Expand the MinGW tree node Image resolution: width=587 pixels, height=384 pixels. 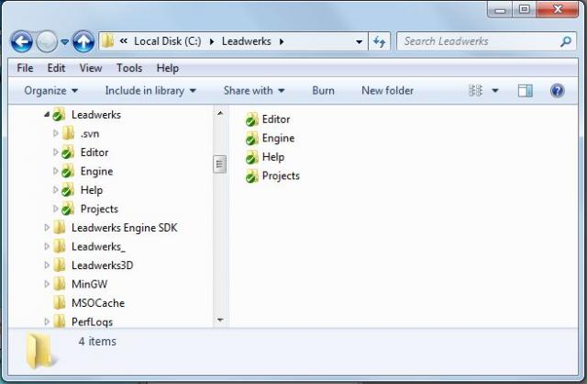click(x=47, y=284)
